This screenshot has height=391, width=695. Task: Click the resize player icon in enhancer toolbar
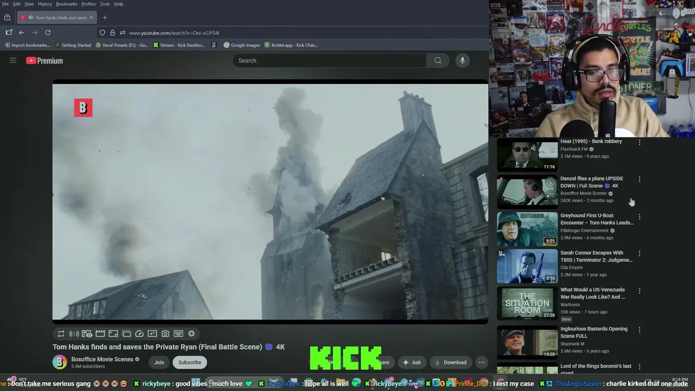pos(113,333)
